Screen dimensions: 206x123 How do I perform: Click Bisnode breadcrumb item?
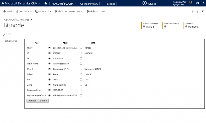click(111, 4)
